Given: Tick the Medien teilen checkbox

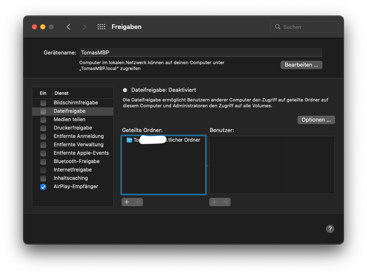Looking at the screenshot, I should pyautogui.click(x=43, y=119).
